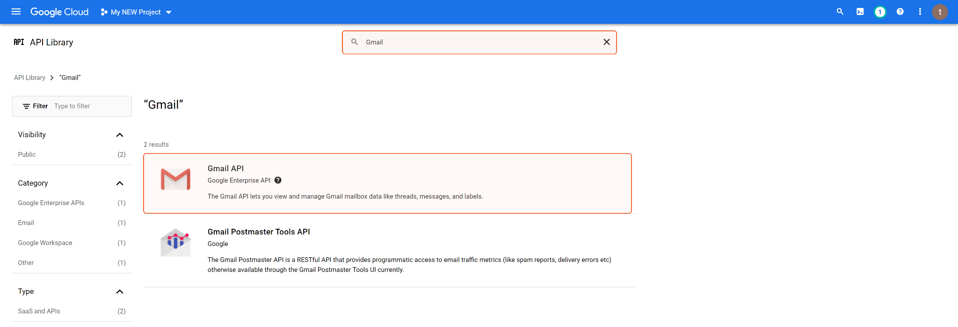Open the notifications badge showing 1
This screenshot has width=958, height=327.
click(880, 12)
